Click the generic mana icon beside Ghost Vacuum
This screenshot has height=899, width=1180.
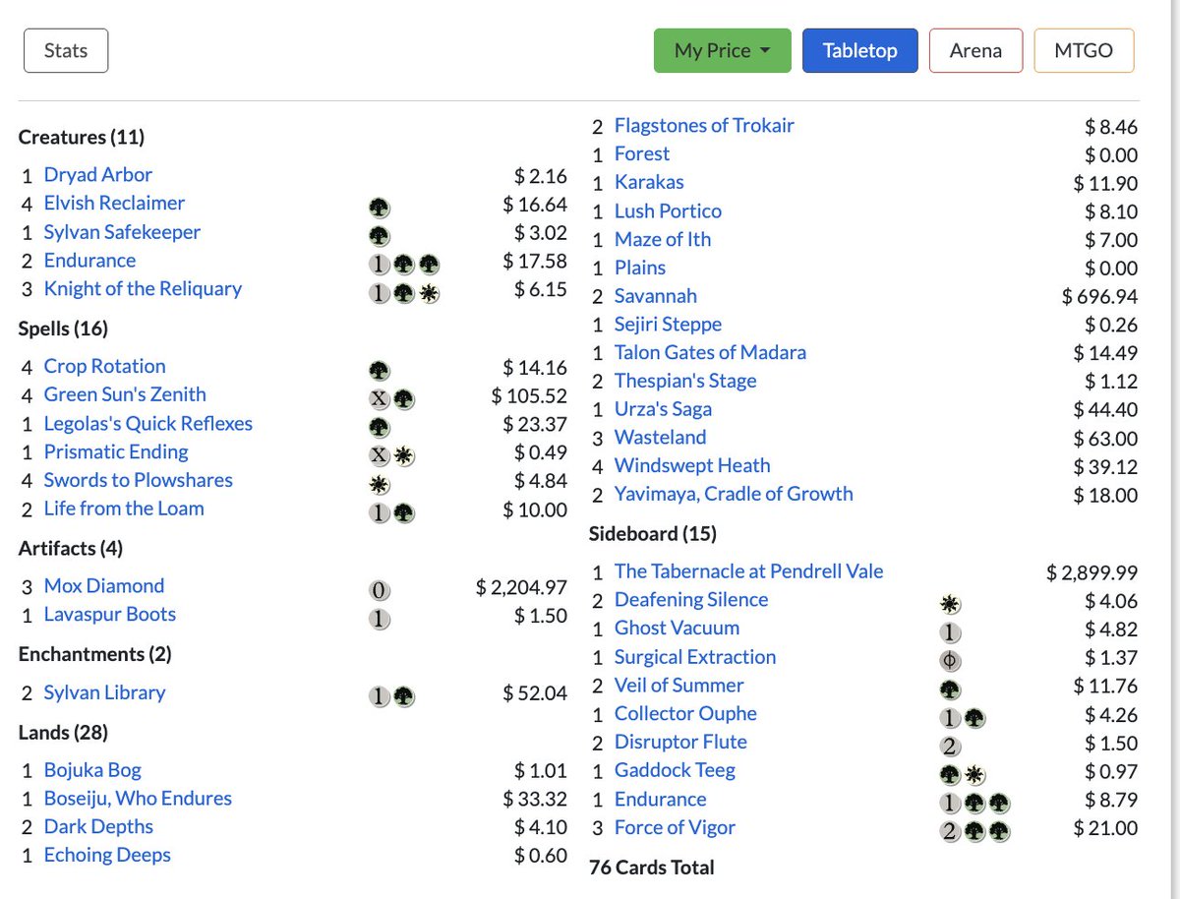(950, 632)
